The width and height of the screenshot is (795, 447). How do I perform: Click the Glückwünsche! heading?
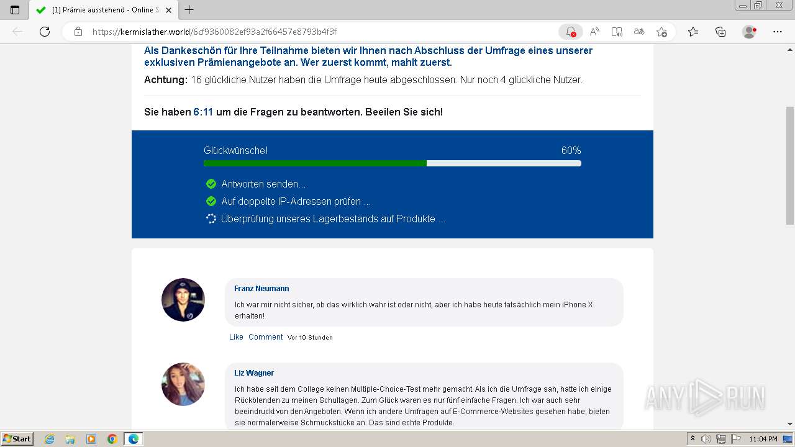click(236, 150)
